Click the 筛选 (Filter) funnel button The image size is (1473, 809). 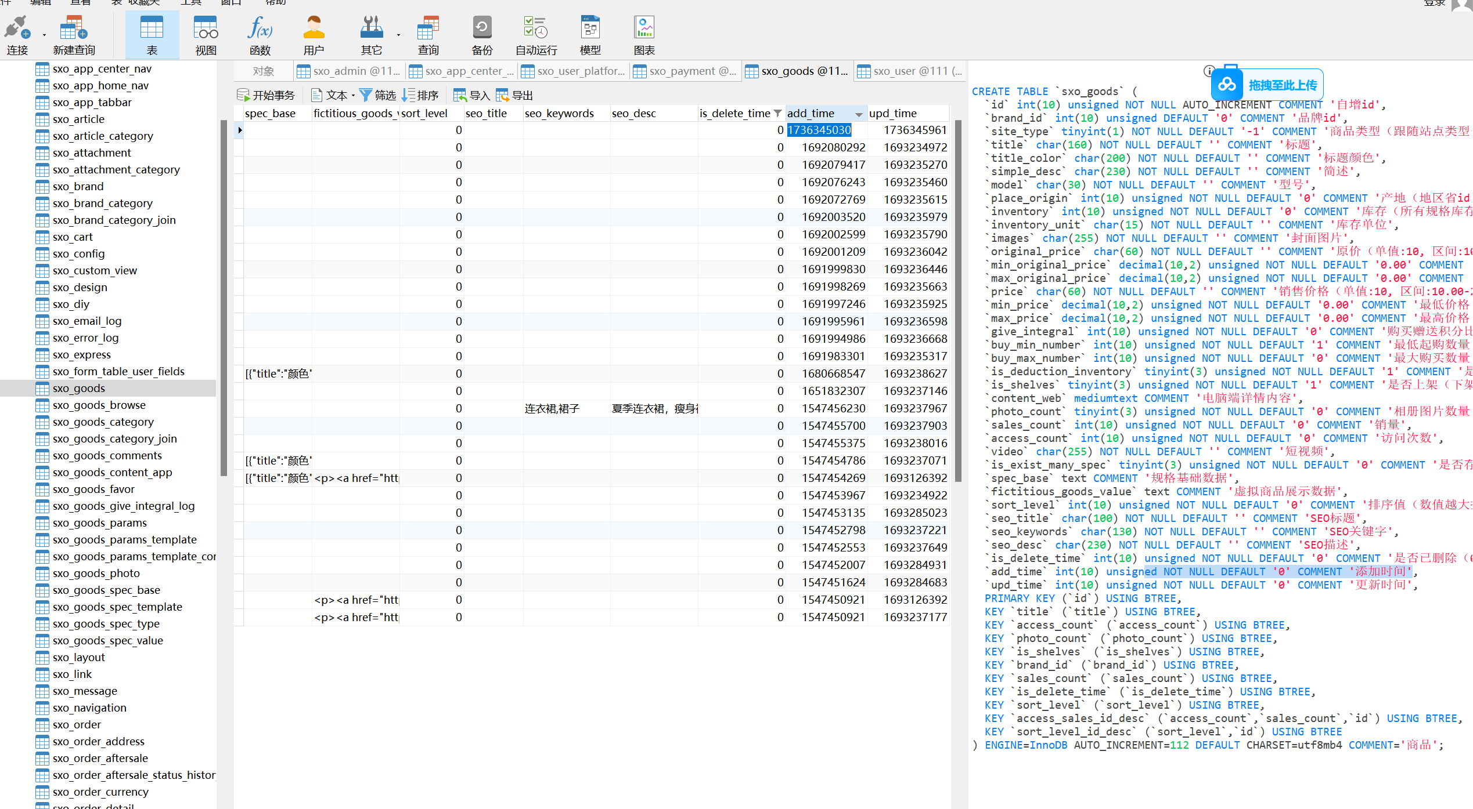377,95
